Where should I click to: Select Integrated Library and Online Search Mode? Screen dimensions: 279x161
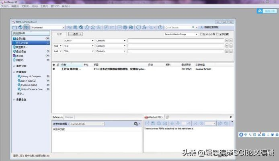tap(27, 27)
